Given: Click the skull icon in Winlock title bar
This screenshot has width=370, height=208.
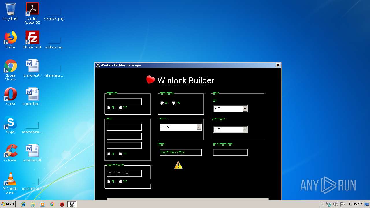Looking at the screenshot, I should point(98,65).
